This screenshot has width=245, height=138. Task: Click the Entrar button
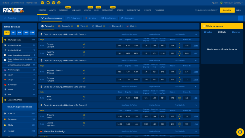239,10
